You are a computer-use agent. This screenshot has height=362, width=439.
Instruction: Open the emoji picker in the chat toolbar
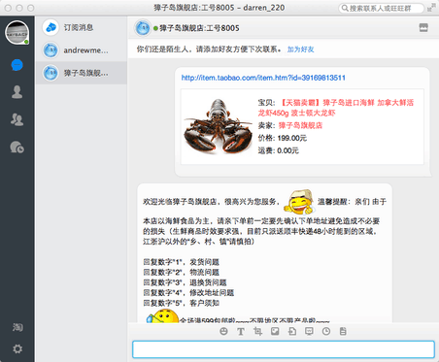point(223,331)
